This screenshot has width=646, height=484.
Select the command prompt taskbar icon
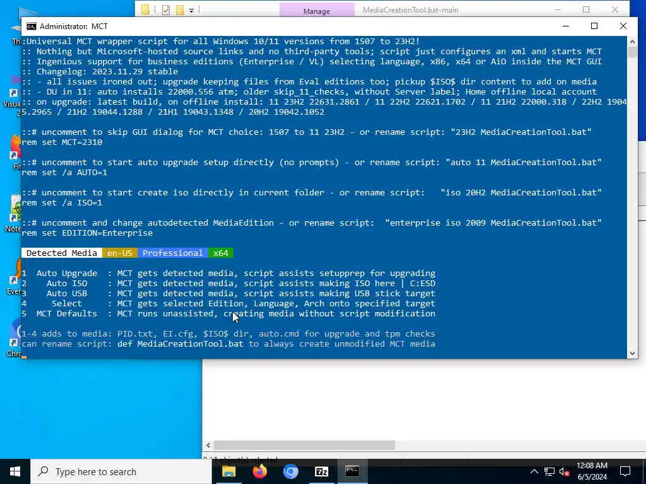352,471
